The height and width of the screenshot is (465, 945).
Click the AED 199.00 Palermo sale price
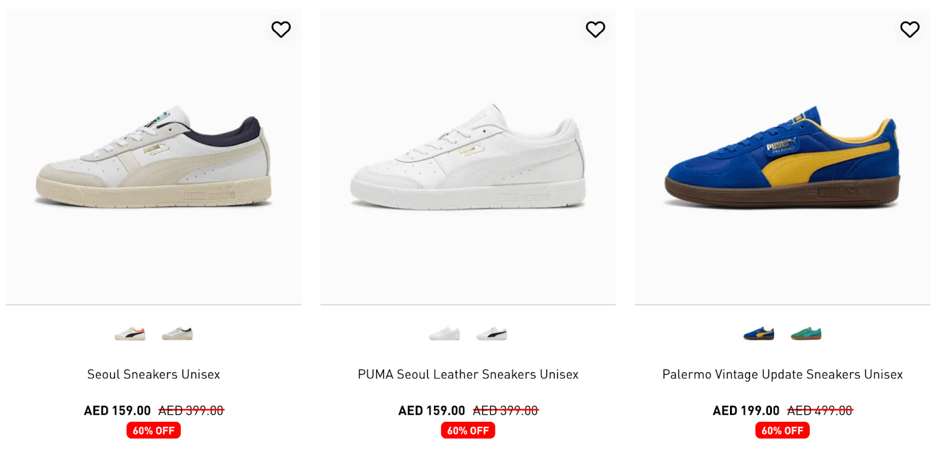[746, 411]
